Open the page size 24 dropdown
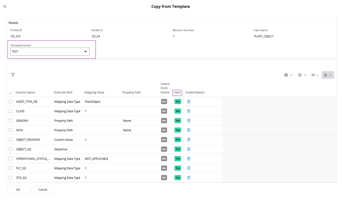Screen dimensions: 342x204 [314, 75]
